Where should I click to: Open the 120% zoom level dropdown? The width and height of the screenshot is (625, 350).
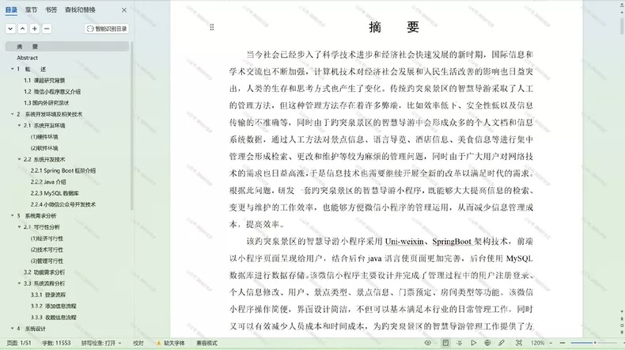click(541, 343)
